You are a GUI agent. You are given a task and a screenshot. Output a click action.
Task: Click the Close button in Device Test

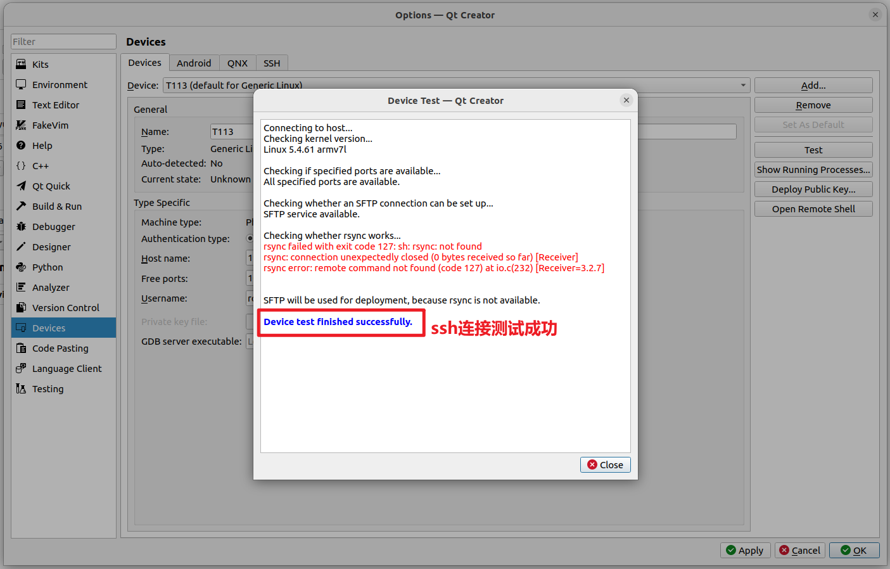(605, 464)
